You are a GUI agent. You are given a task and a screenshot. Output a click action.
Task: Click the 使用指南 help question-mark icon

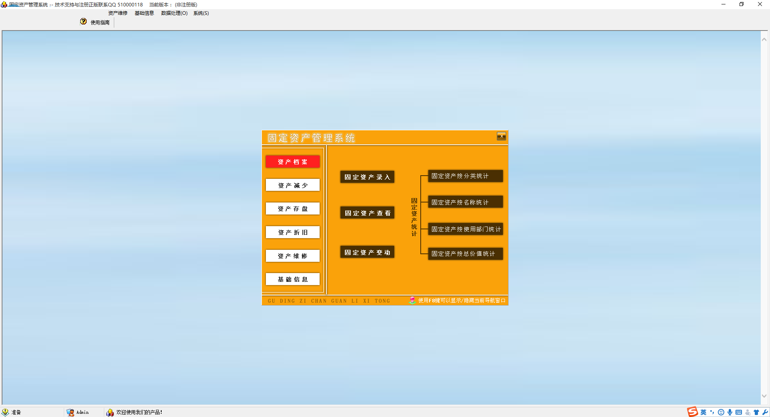point(83,22)
